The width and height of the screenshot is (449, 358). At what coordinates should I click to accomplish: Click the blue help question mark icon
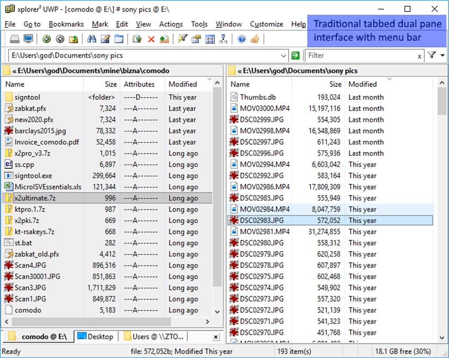[242, 39]
